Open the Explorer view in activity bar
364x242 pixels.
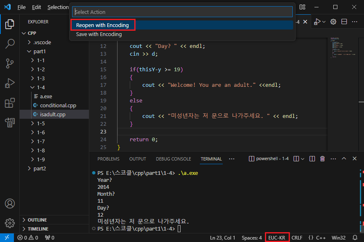[10, 24]
